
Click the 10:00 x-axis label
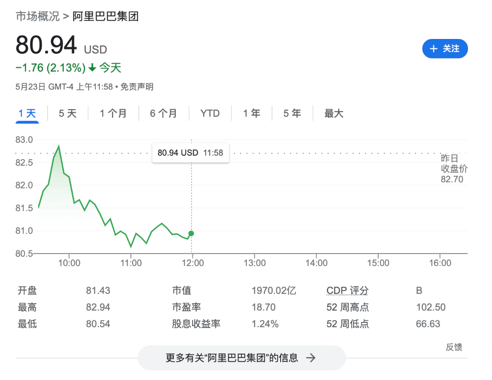click(69, 263)
